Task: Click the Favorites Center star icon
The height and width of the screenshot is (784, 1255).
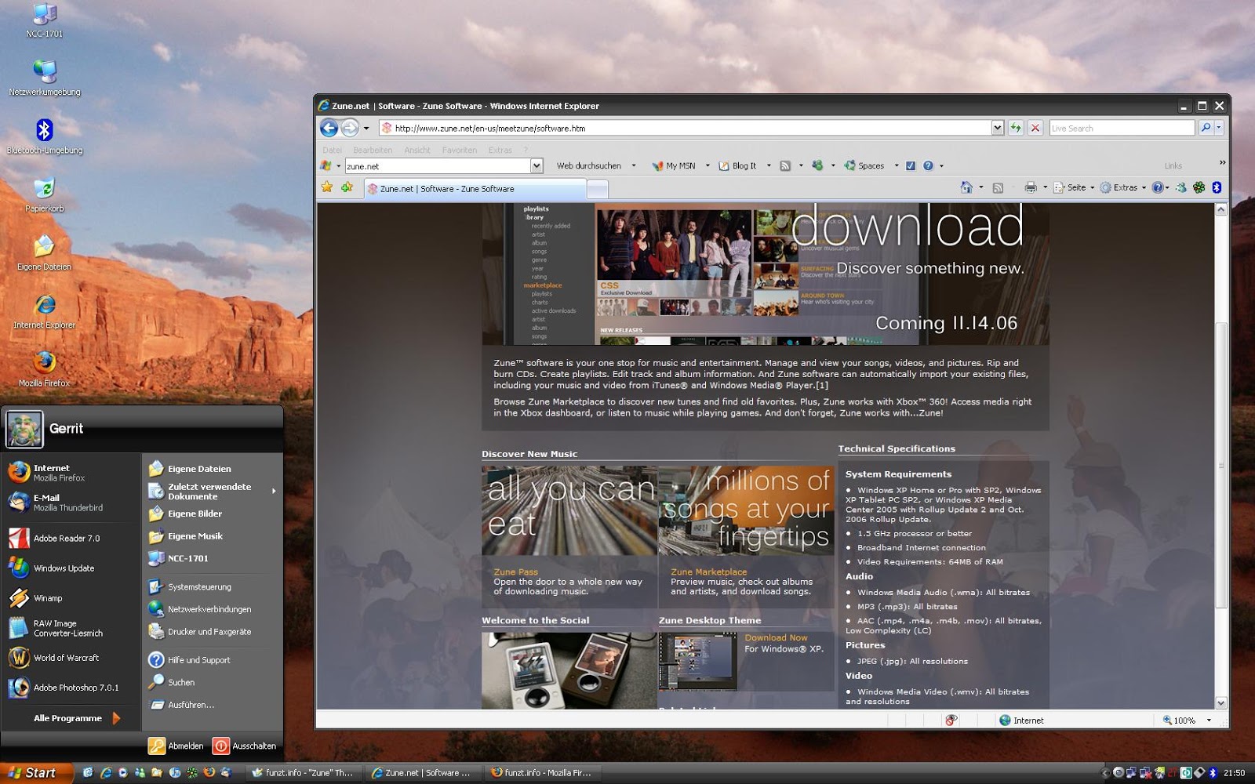Action: click(x=327, y=187)
